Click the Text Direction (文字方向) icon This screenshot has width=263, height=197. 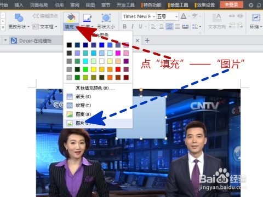click(x=217, y=18)
